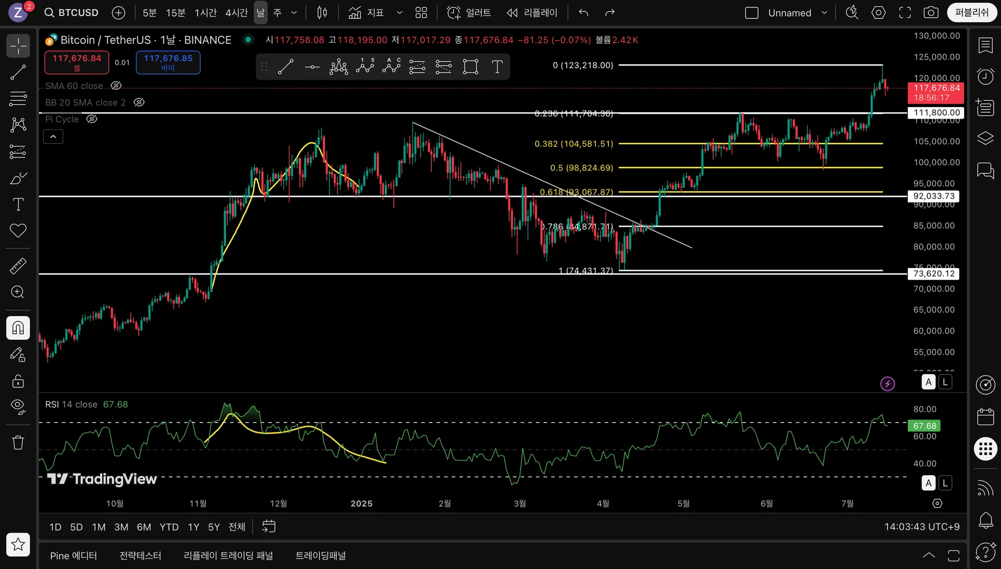
Task: Take a chart snapshot with camera icon
Action: pyautogui.click(x=931, y=13)
